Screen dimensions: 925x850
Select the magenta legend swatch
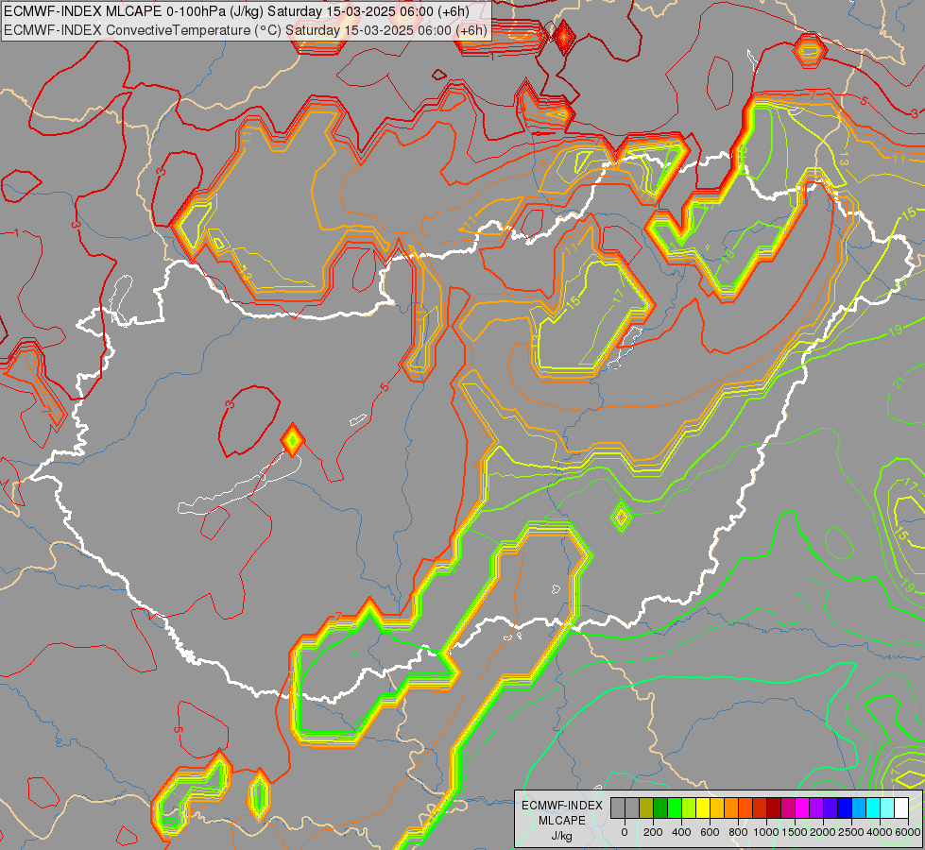pyautogui.click(x=803, y=807)
